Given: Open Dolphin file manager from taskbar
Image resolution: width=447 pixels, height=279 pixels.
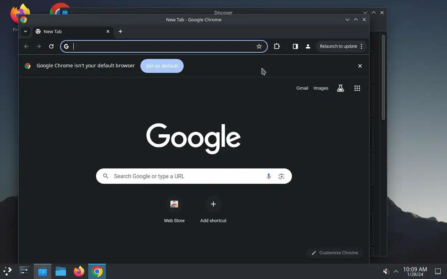Looking at the screenshot, I should (x=61, y=271).
